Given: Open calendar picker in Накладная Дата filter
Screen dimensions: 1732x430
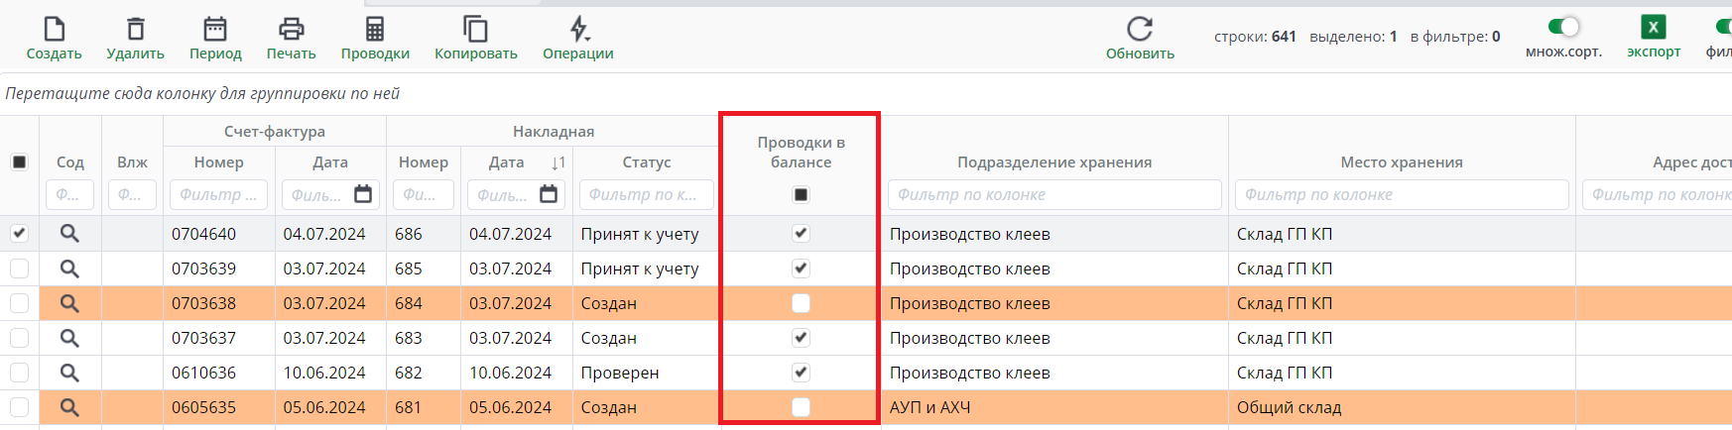Looking at the screenshot, I should (x=549, y=194).
